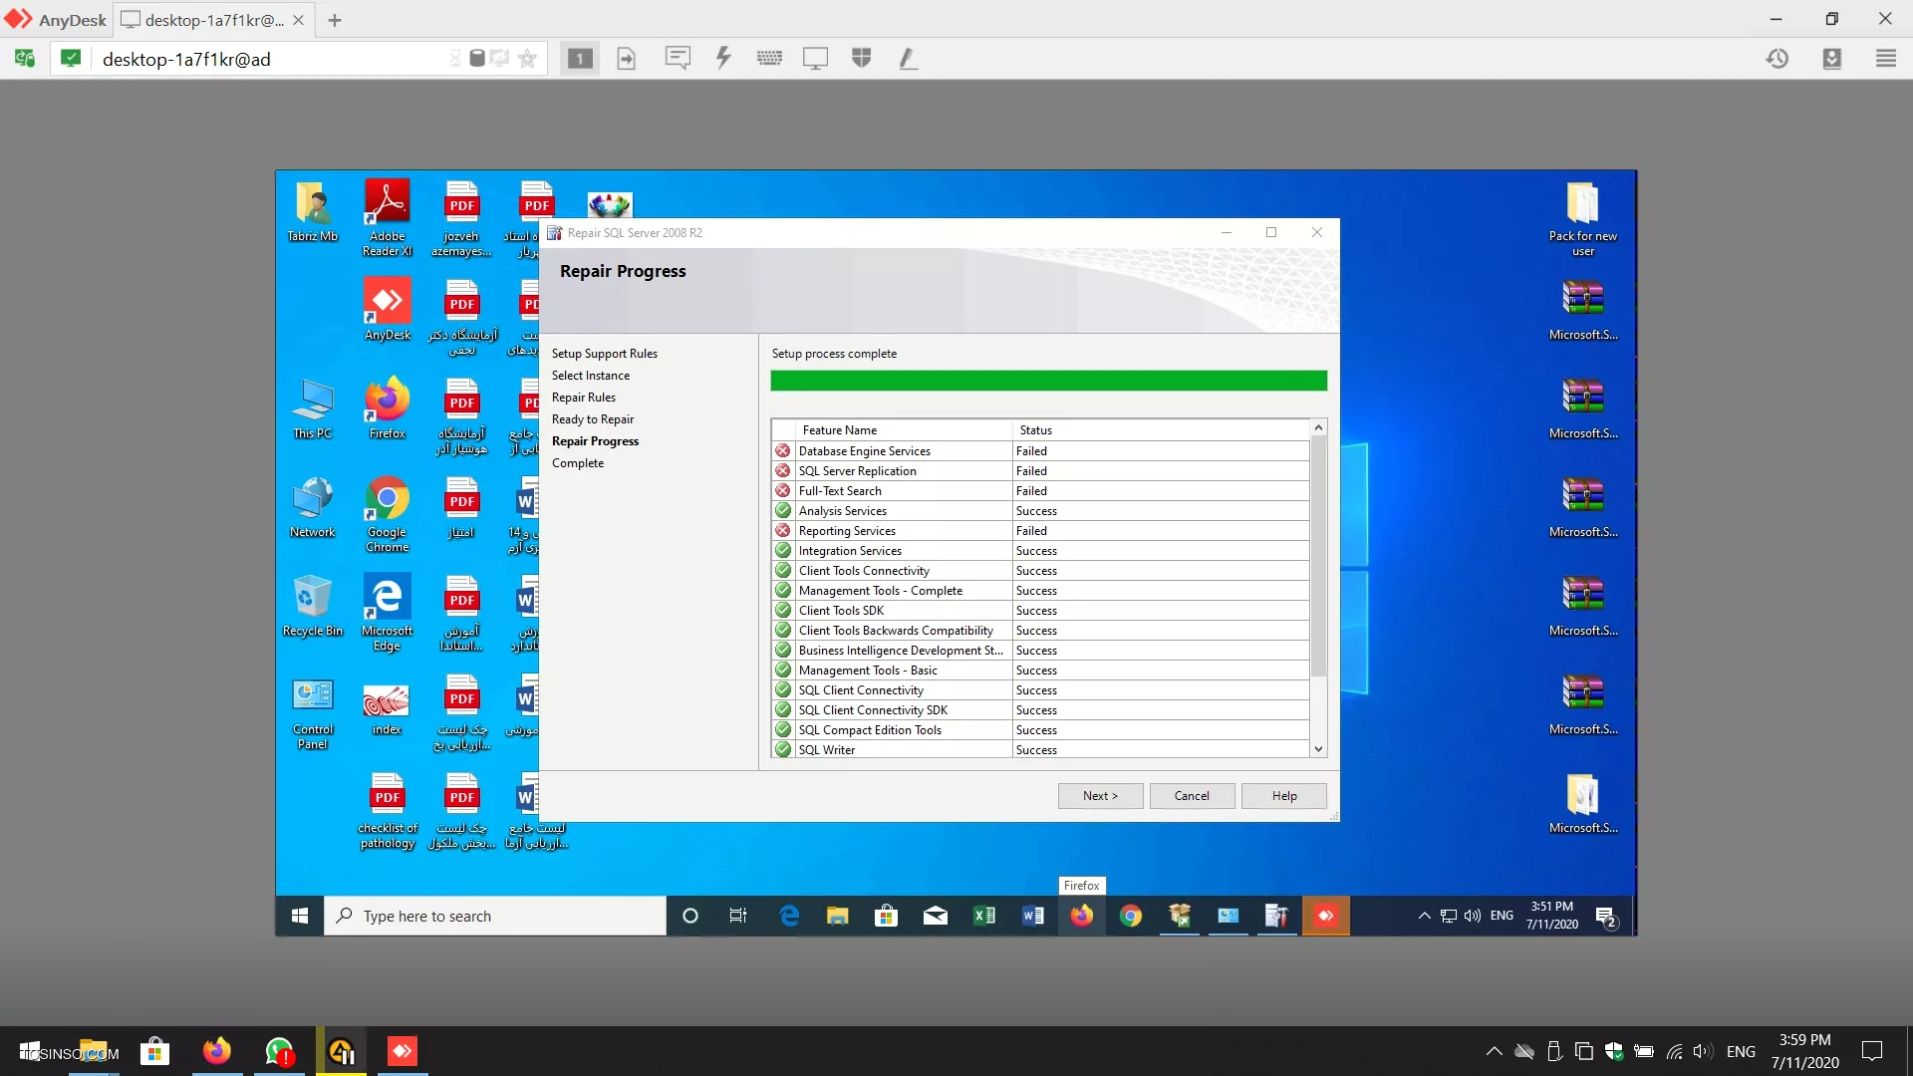Open file transfer icon in AnyDesk toolbar
1913x1076 pixels.
pos(627,59)
